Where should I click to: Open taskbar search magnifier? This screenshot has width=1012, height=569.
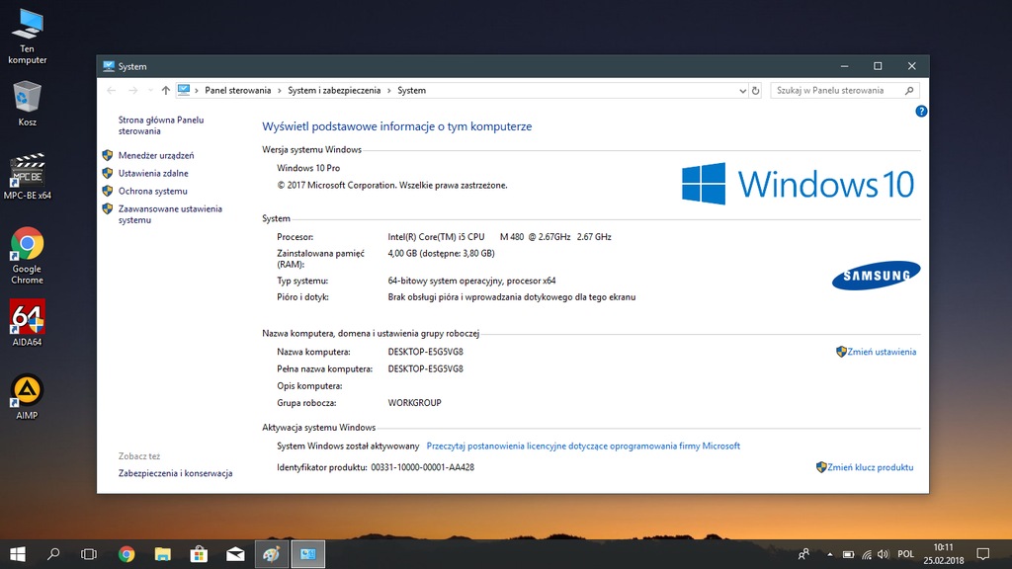(x=53, y=554)
